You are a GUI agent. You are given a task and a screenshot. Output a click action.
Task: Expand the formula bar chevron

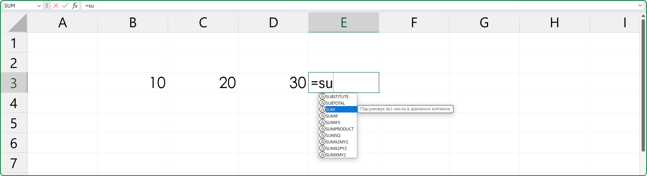[x=640, y=5]
